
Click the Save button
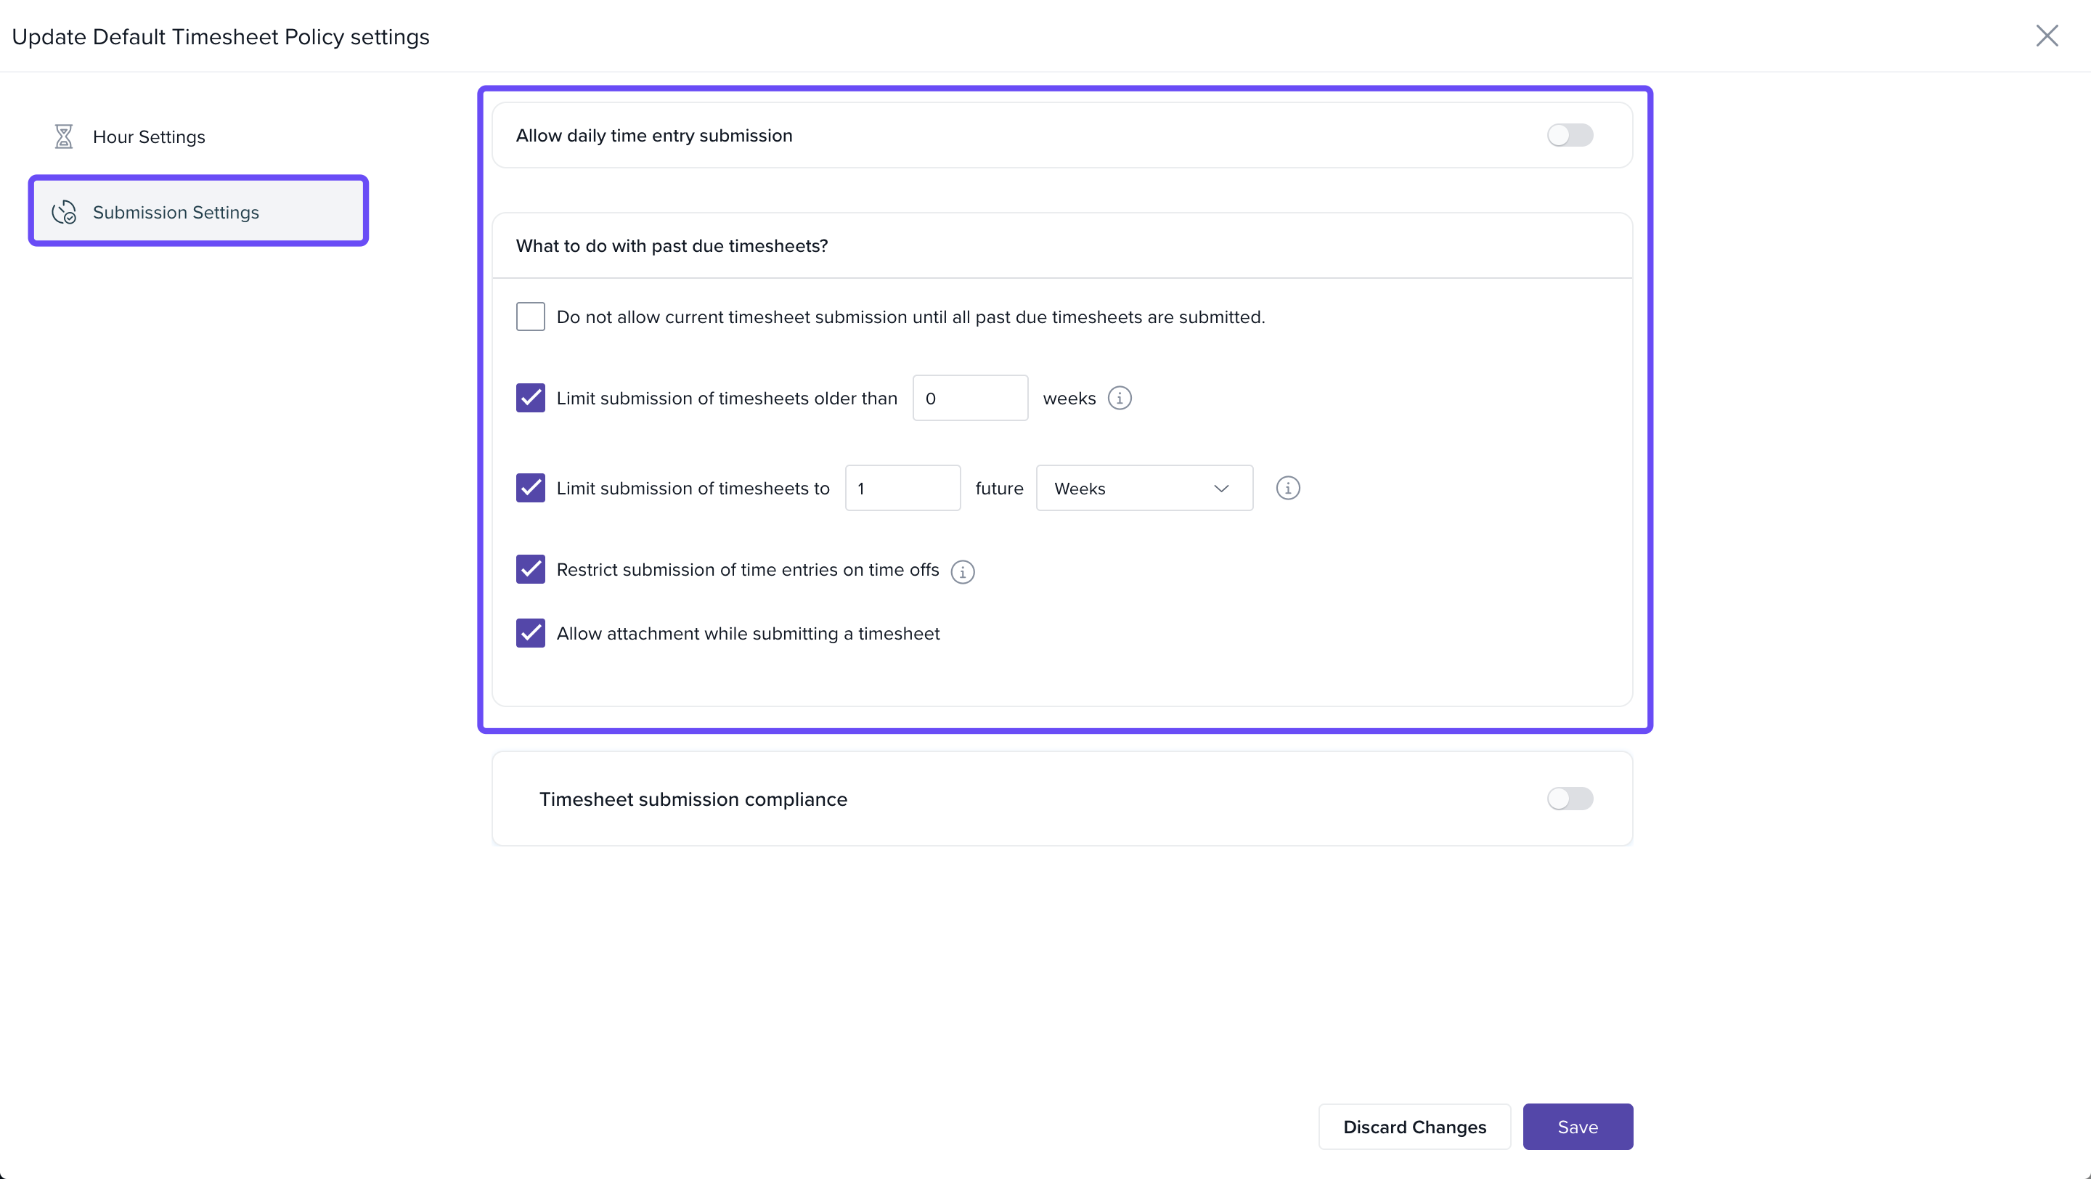coord(1577,1127)
